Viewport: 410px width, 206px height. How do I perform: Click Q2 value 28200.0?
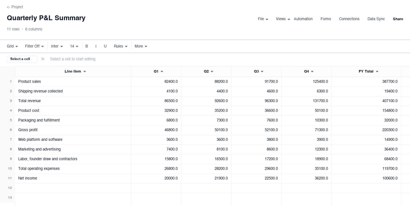tap(206, 169)
